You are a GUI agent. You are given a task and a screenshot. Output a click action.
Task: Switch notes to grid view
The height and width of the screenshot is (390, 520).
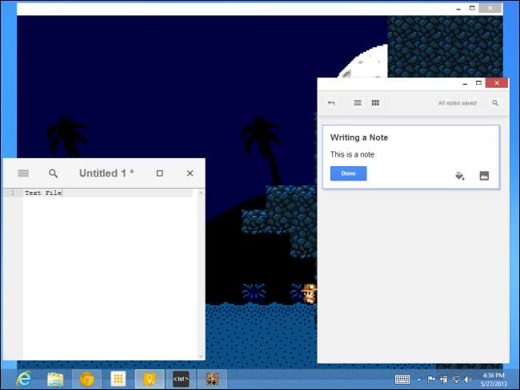(375, 103)
